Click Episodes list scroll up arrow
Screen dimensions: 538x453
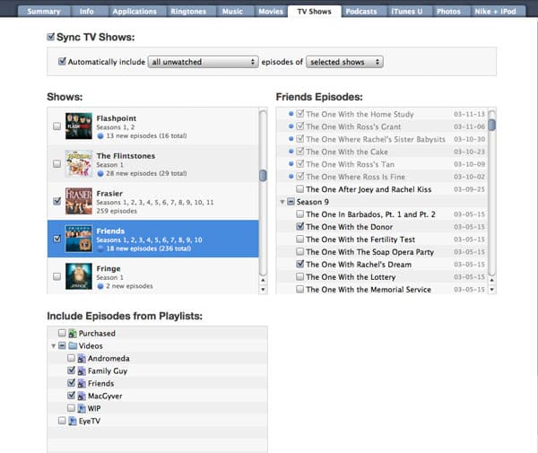491,281
